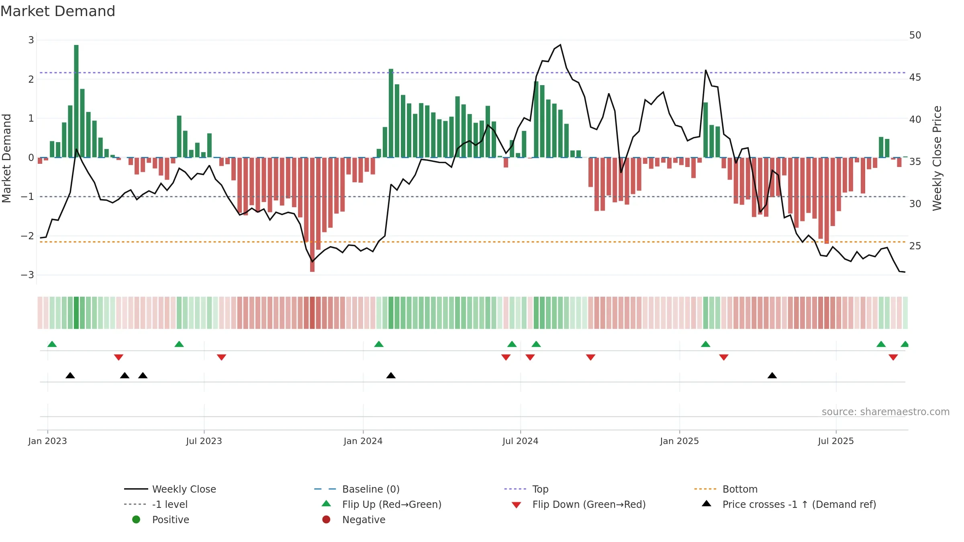Click the Jul 2025 axis label
This screenshot has width=964, height=542.
pyautogui.click(x=836, y=441)
